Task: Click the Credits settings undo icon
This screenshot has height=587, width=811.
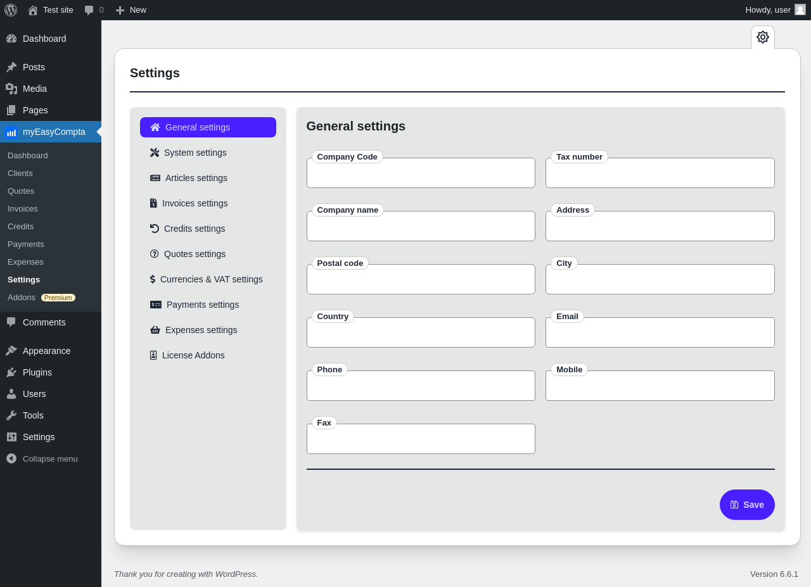Action: [x=155, y=229]
